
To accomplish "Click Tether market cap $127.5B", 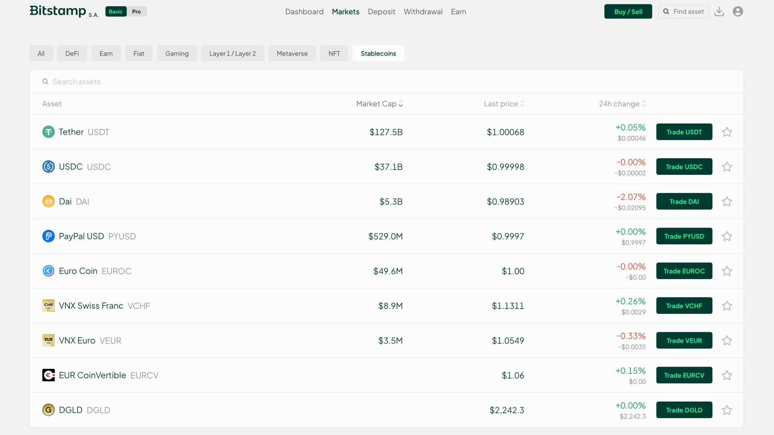I will pyautogui.click(x=386, y=132).
